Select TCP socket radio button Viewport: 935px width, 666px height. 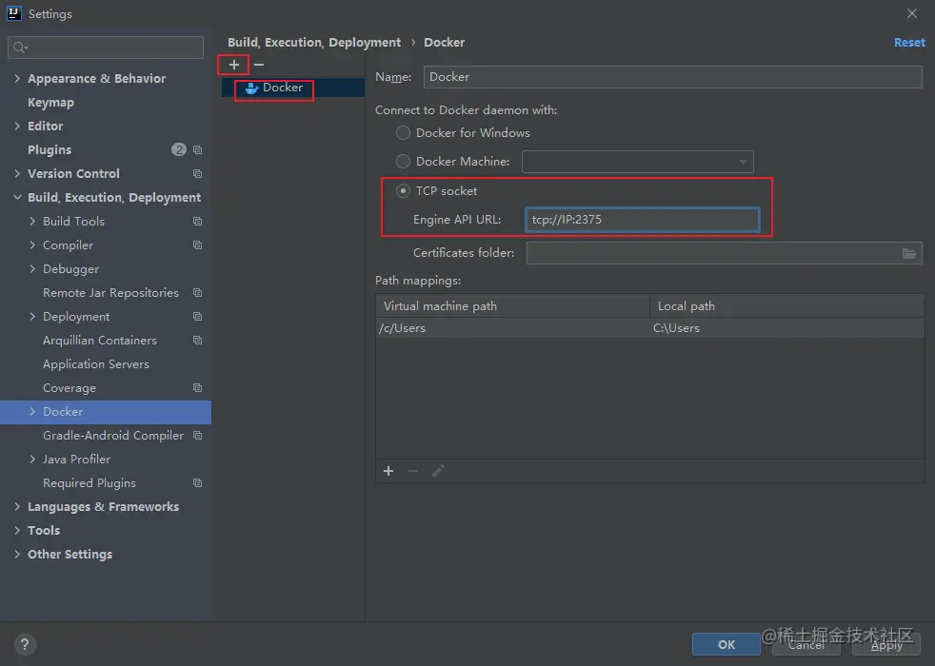coord(403,190)
